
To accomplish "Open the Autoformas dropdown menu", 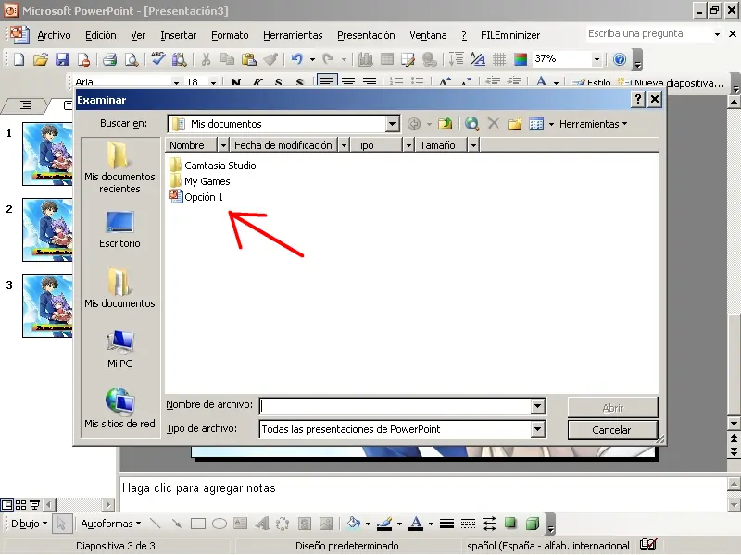I will click(110, 524).
